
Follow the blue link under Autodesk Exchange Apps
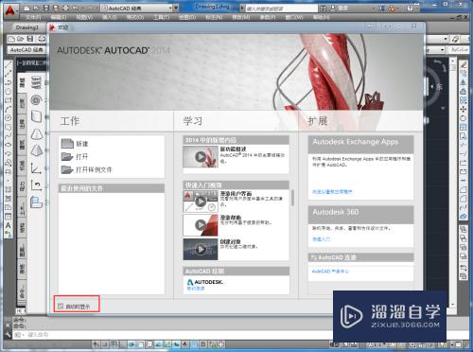[x=332, y=192]
